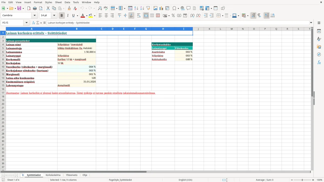
Task: Click the Save document icon
Action: tap(19, 8)
